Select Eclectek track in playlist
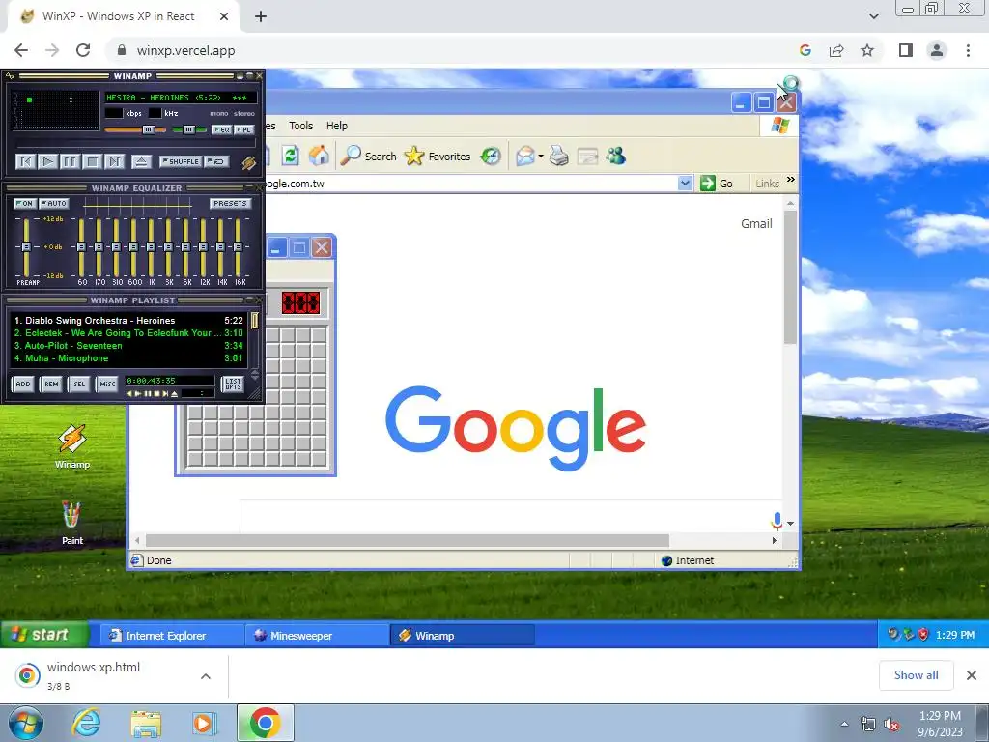This screenshot has width=989, height=742. (128, 333)
